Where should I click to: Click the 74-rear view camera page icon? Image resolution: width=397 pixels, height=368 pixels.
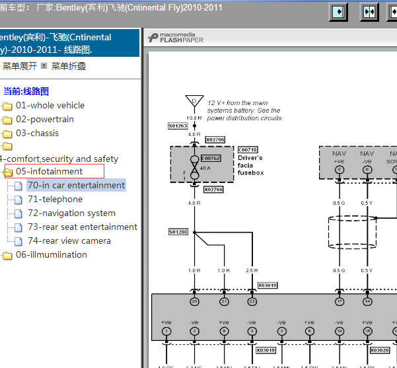[18, 241]
